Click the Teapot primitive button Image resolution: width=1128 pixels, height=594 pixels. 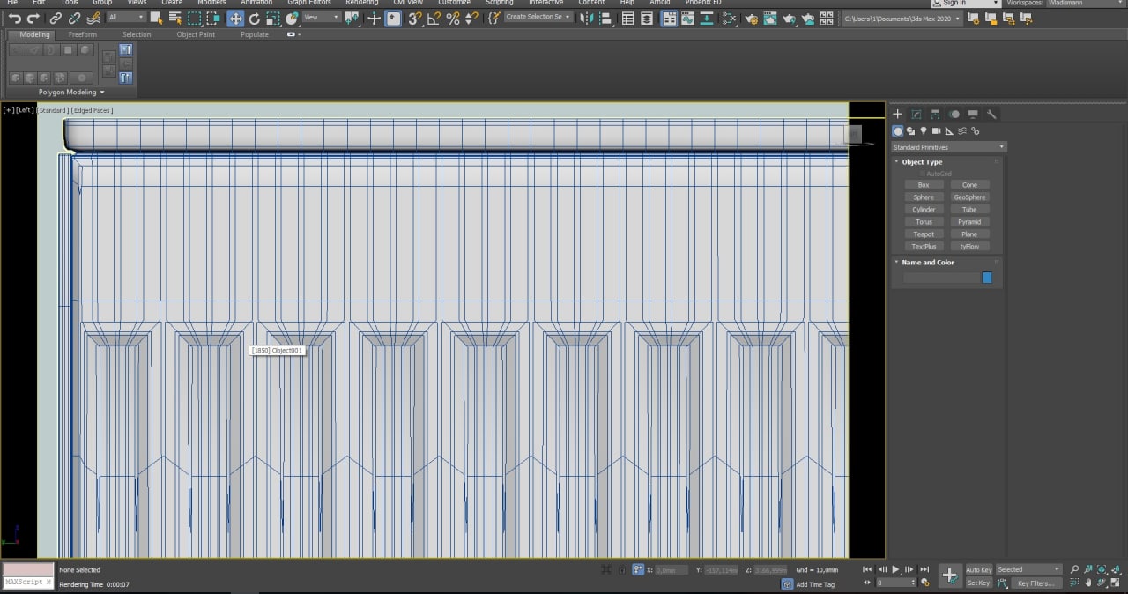924,234
